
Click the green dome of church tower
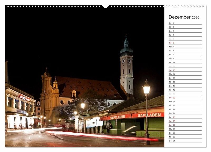pyautogui.click(x=126, y=49)
